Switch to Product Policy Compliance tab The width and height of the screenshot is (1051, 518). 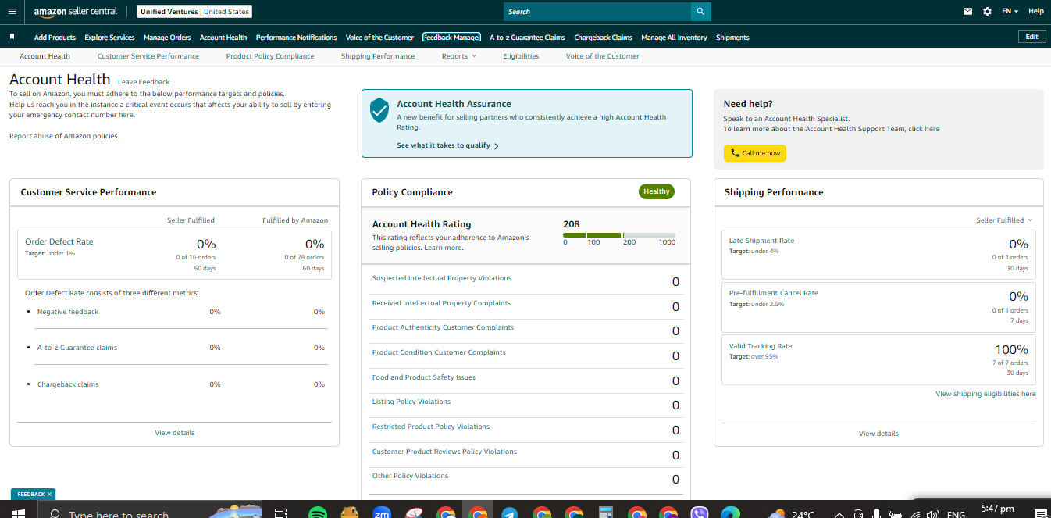tap(270, 56)
